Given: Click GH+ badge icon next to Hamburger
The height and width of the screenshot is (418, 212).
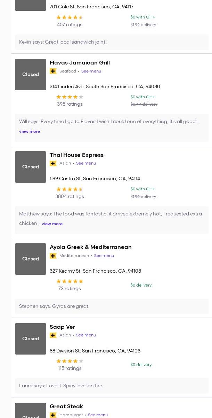Looking at the screenshot, I should click(53, 415).
